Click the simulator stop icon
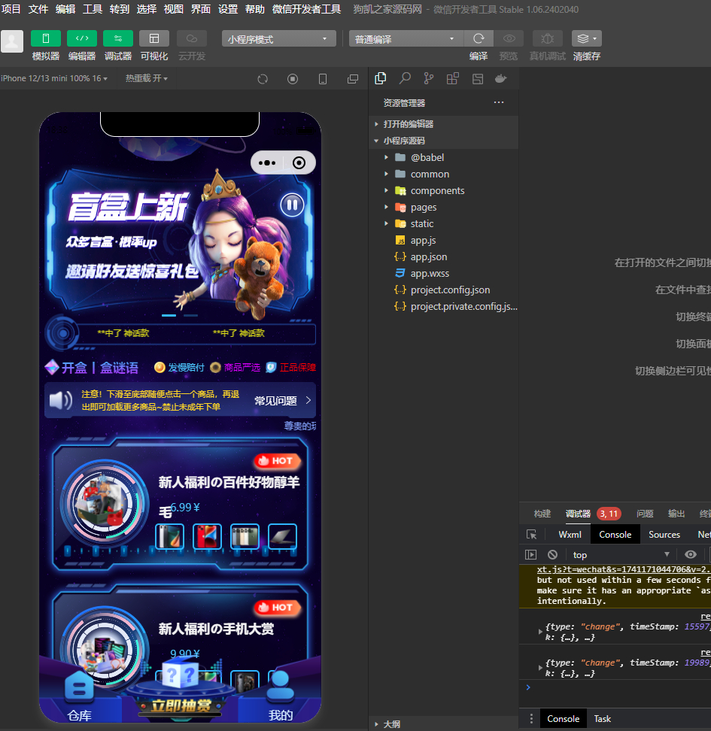This screenshot has height=731, width=711. (x=293, y=79)
